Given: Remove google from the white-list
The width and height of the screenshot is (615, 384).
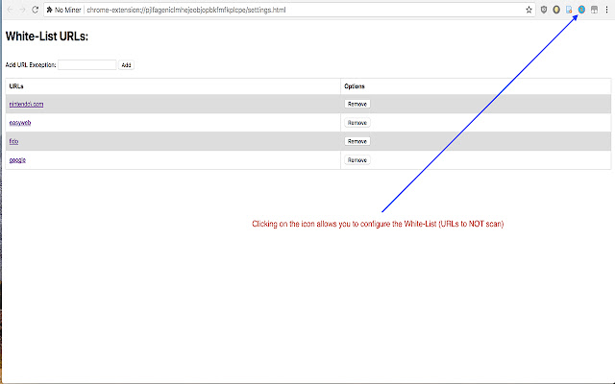Looking at the screenshot, I should (x=357, y=160).
